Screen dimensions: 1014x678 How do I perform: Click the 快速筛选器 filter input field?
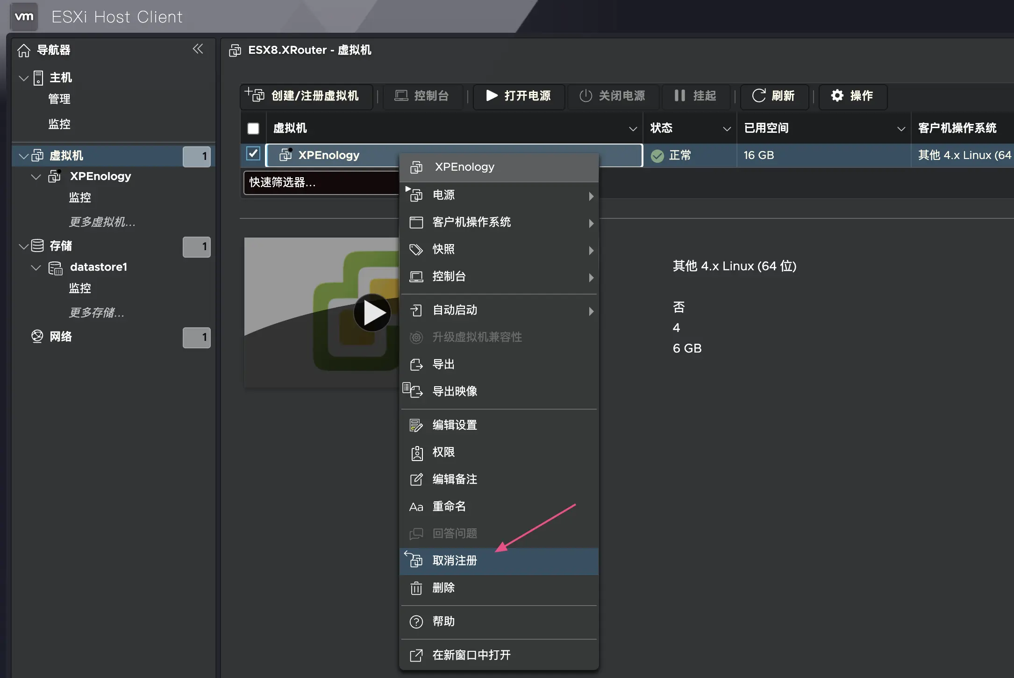click(x=321, y=182)
